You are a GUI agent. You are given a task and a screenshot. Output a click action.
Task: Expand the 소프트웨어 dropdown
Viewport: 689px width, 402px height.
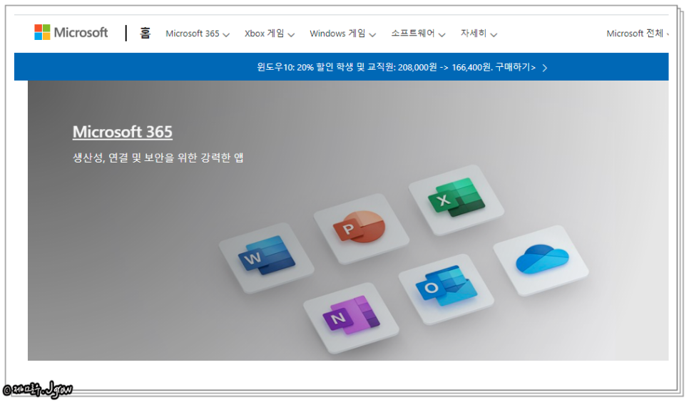coord(418,33)
